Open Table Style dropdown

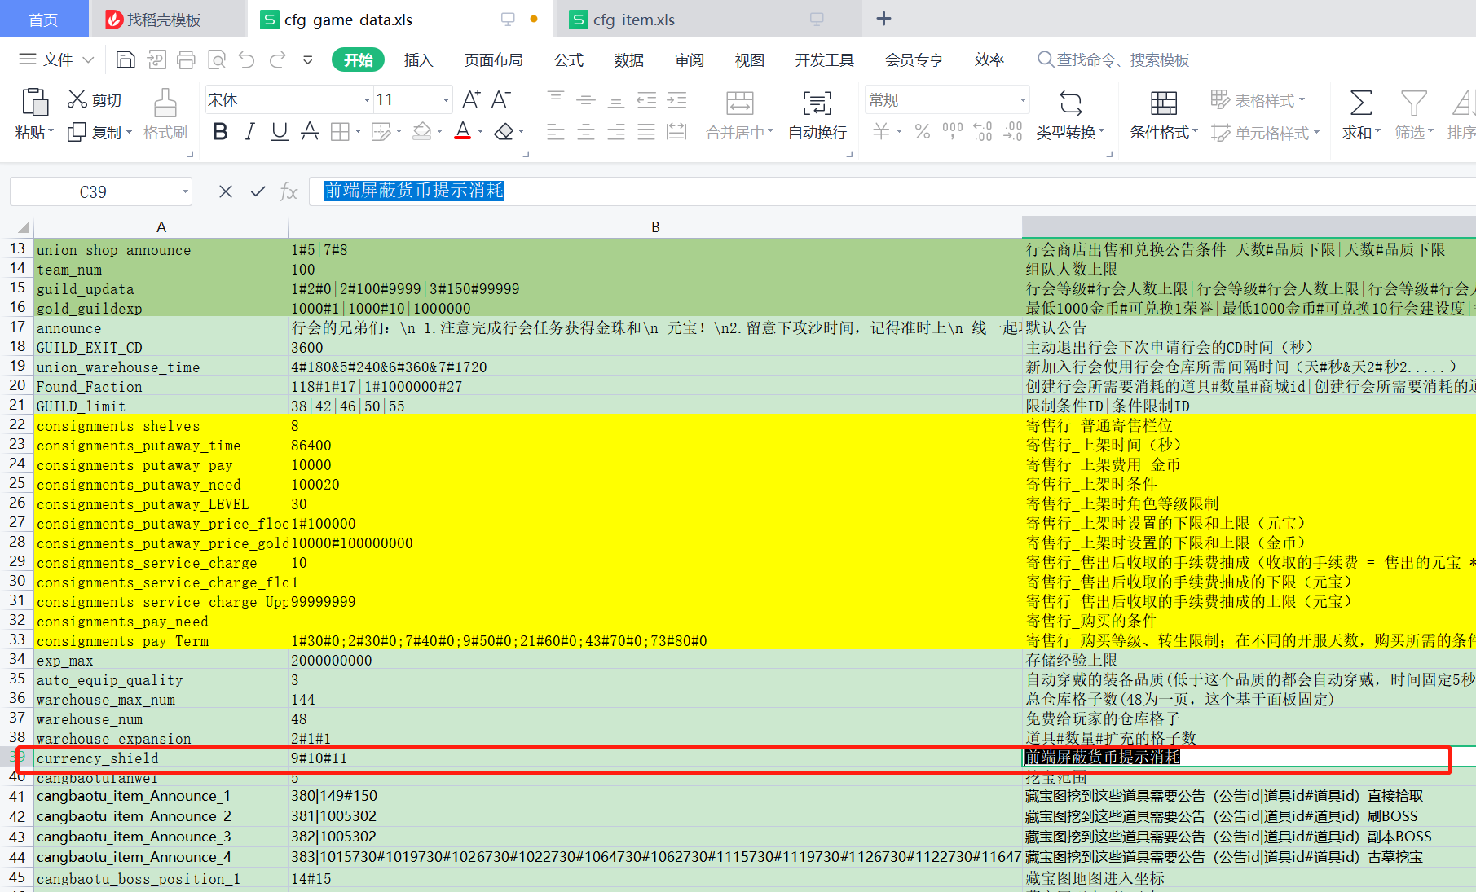(1258, 100)
